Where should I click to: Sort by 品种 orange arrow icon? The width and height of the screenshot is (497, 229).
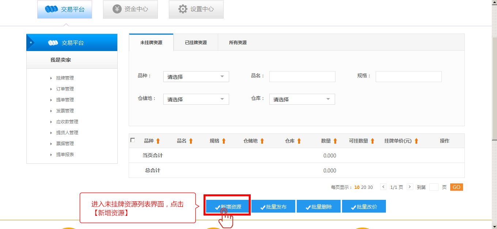pyautogui.click(x=158, y=141)
